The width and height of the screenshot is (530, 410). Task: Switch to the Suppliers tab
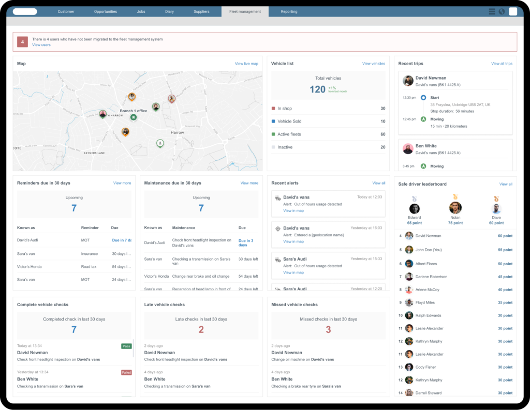point(201,11)
